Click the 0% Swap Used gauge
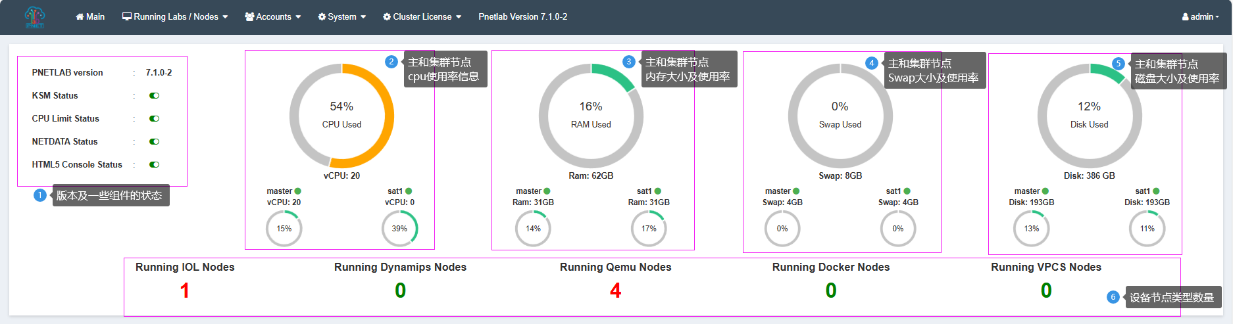 (x=840, y=116)
